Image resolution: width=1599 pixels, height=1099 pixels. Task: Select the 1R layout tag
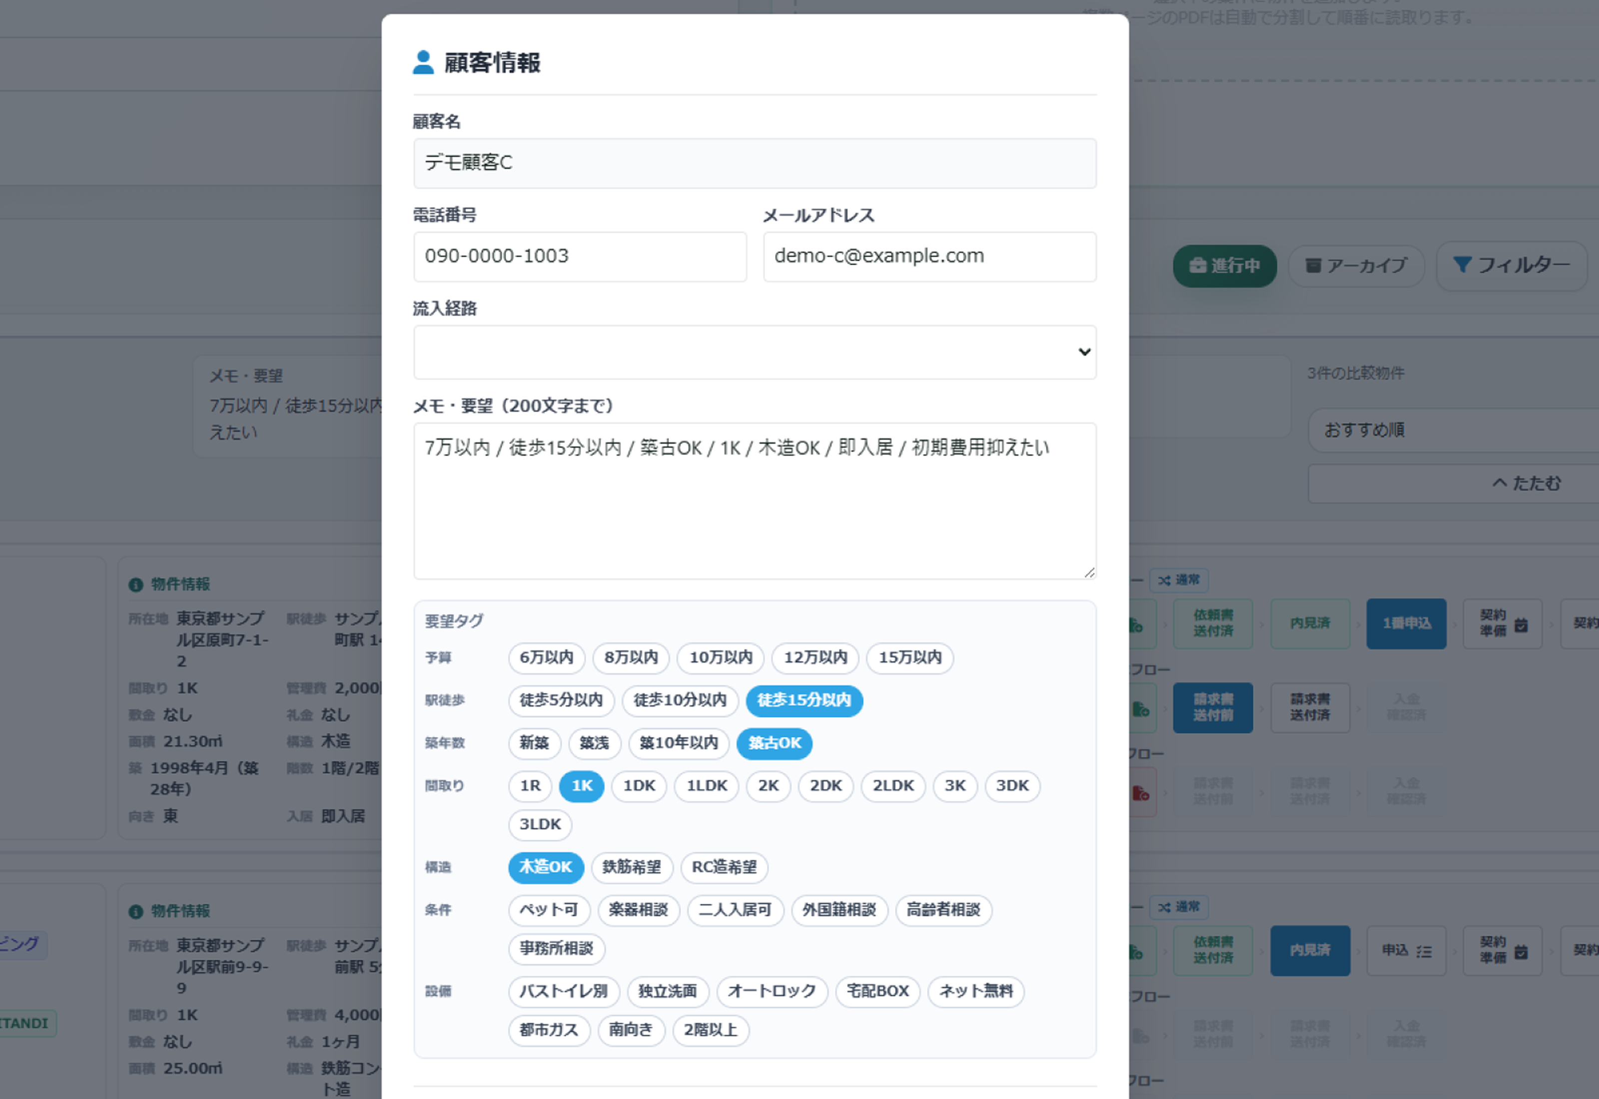(x=530, y=786)
